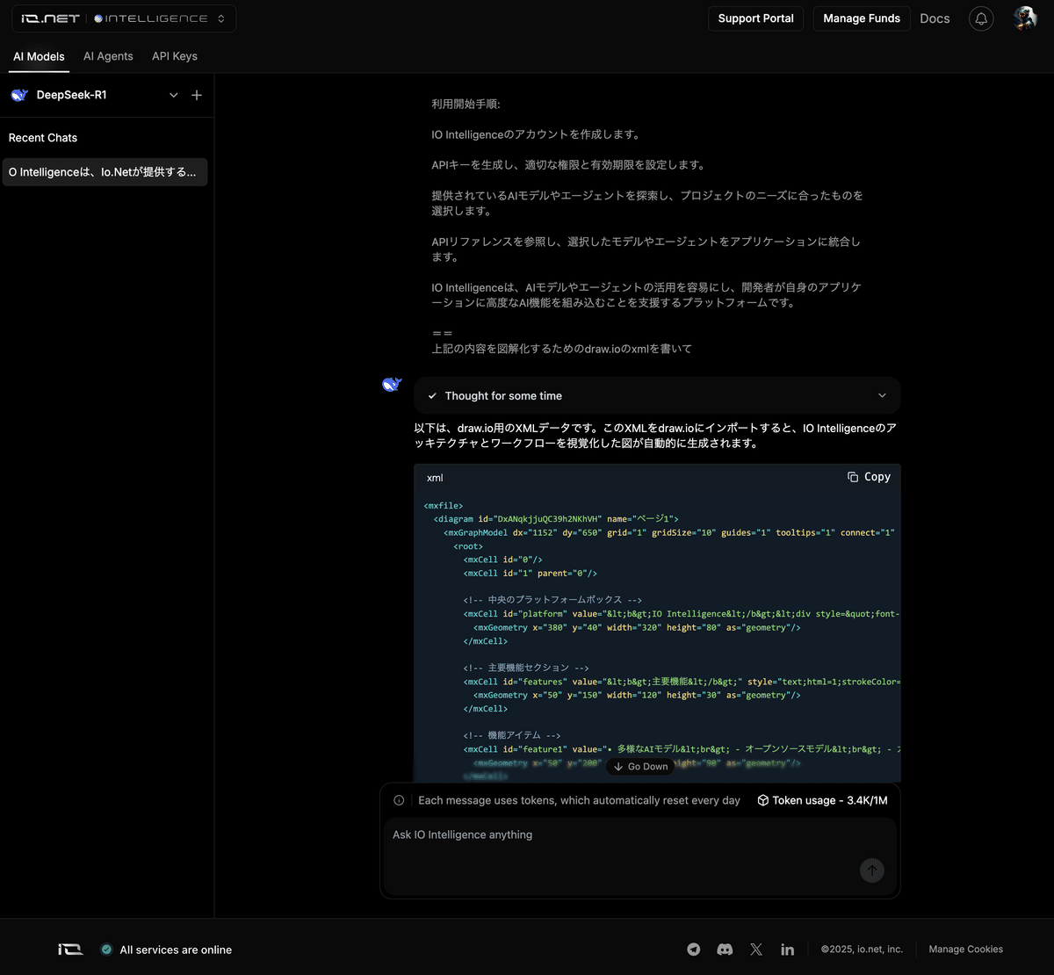The image size is (1054, 975).
Task: Switch to the API Keys tab
Action: click(174, 55)
